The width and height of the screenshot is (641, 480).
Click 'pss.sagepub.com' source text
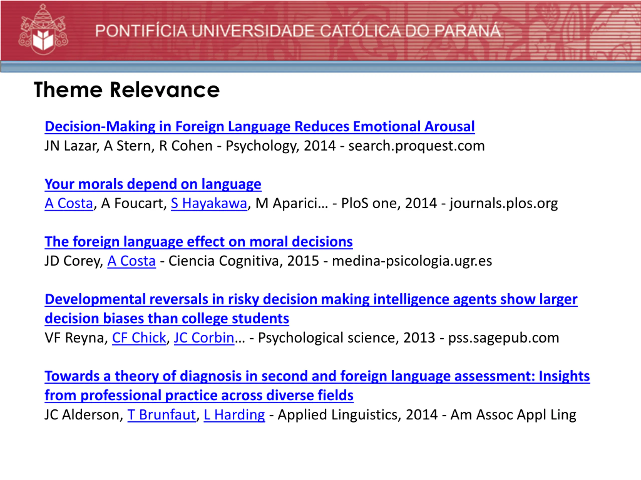tap(504, 338)
